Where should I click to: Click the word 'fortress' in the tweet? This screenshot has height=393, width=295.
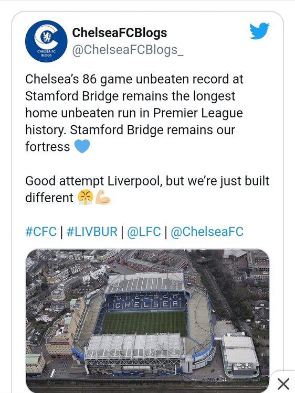(x=47, y=146)
